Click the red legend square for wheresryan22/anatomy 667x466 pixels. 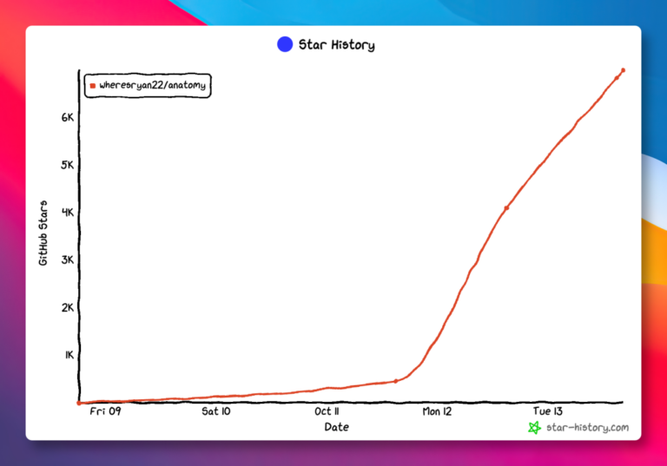93,86
